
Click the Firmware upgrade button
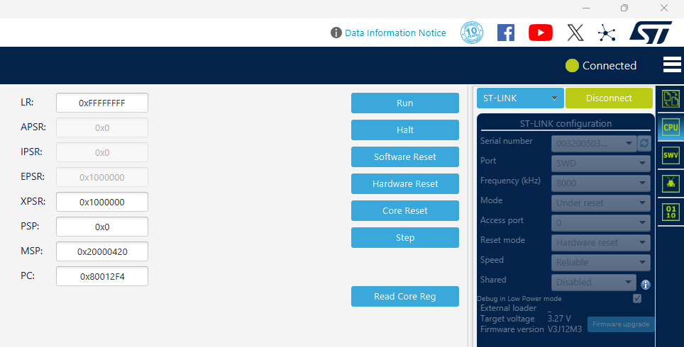click(621, 324)
